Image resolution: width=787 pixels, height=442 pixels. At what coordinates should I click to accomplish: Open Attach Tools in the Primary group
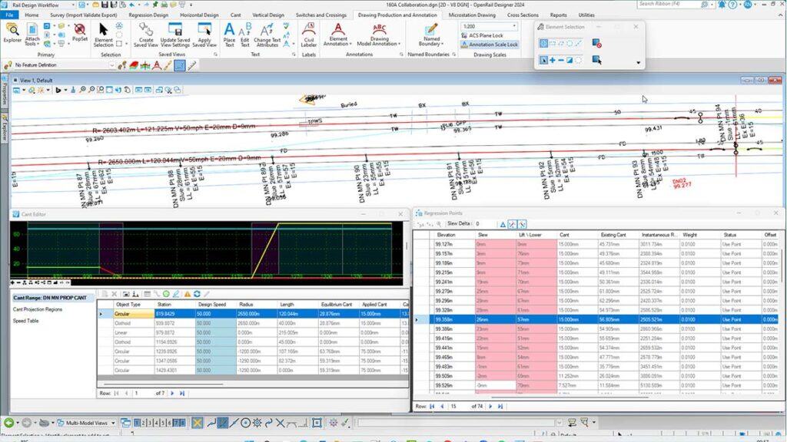[32, 35]
